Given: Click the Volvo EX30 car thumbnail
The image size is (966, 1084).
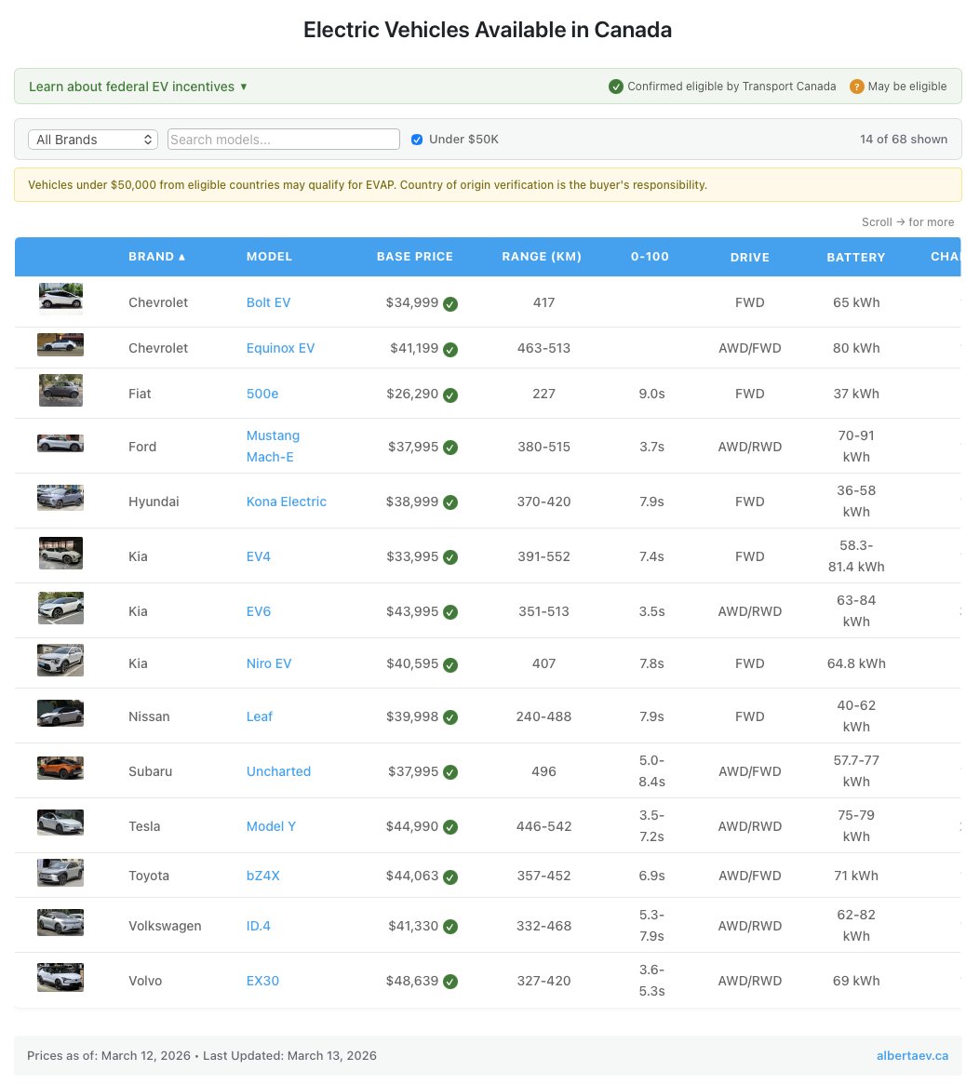Looking at the screenshot, I should coord(60,978).
